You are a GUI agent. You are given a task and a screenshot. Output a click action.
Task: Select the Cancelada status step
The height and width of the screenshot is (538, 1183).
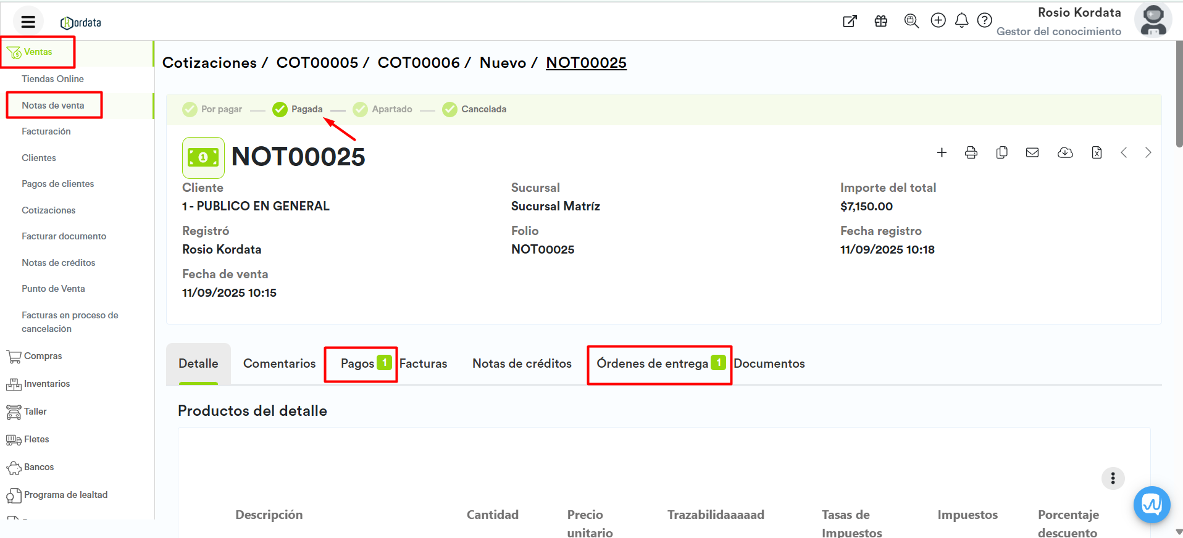tap(475, 109)
